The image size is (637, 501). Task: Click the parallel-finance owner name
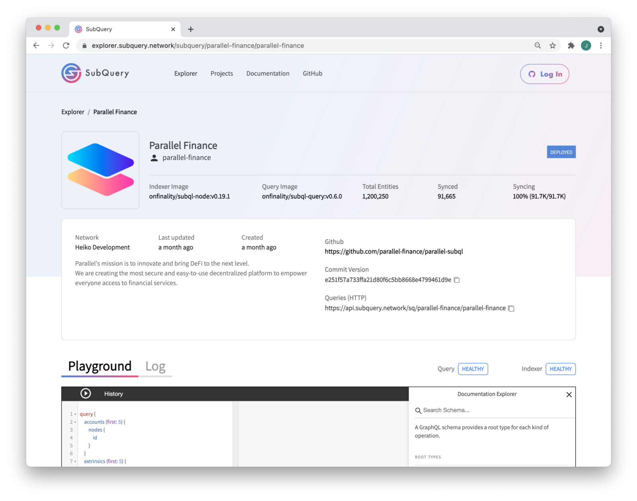pyautogui.click(x=187, y=158)
